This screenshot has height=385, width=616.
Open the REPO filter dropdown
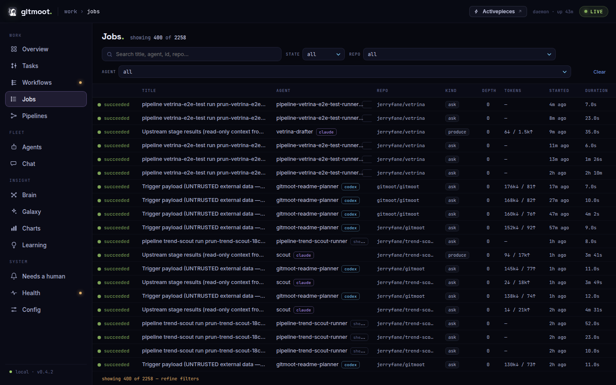tap(459, 54)
